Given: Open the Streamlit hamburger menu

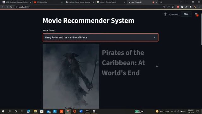Looking at the screenshot, I should tap(196, 14).
